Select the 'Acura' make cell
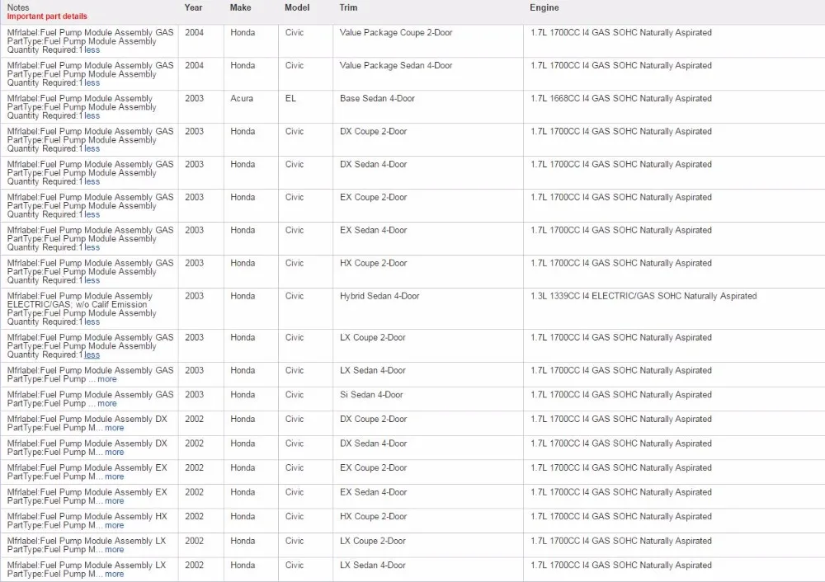 (x=242, y=98)
